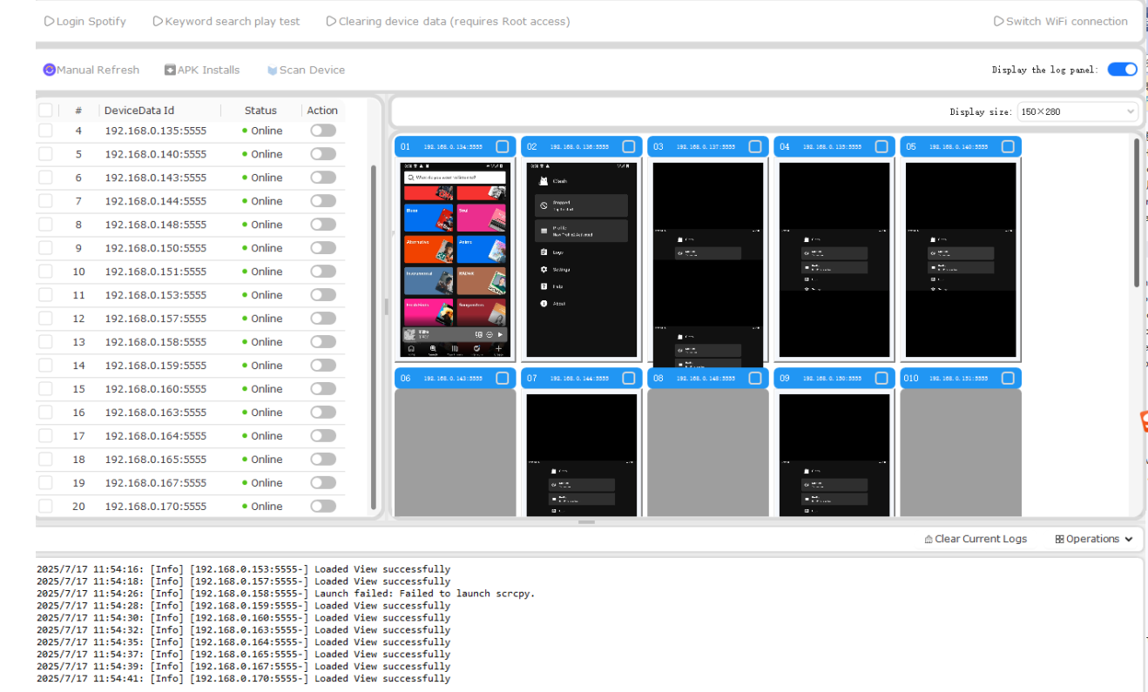
Task: Click device card 09 header 192.168.0.150:5555
Action: coord(834,378)
